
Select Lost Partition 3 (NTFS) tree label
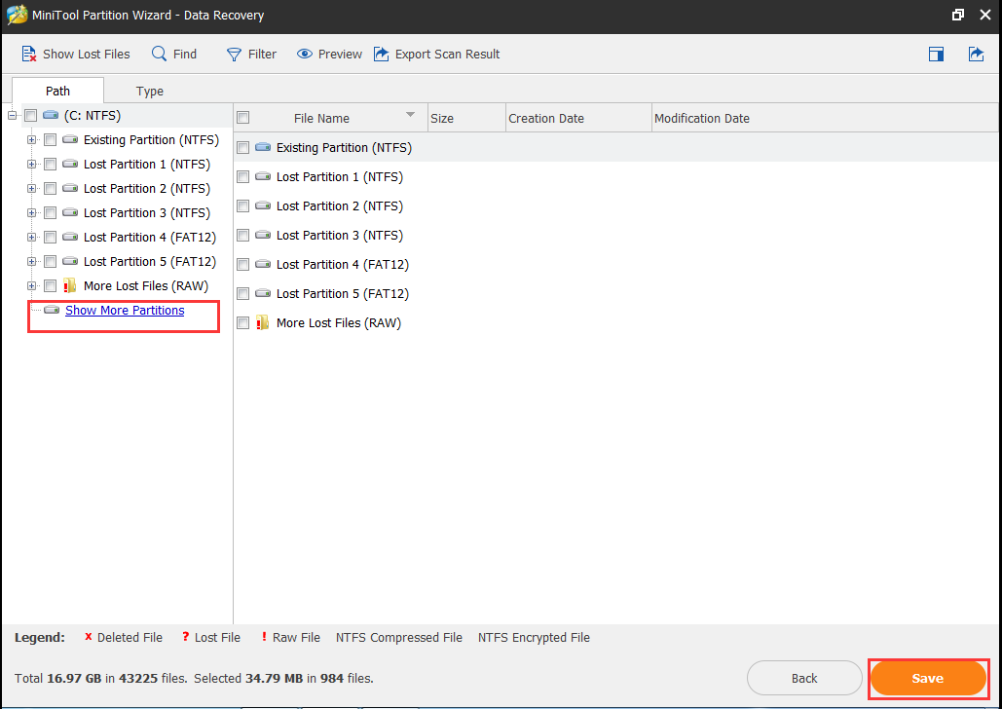[147, 213]
